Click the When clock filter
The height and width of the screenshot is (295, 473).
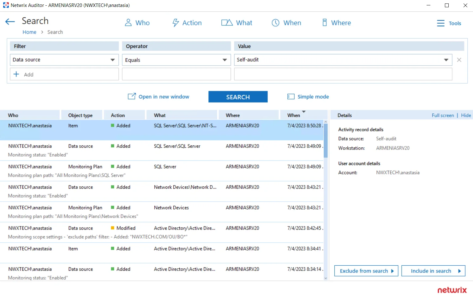point(276,23)
